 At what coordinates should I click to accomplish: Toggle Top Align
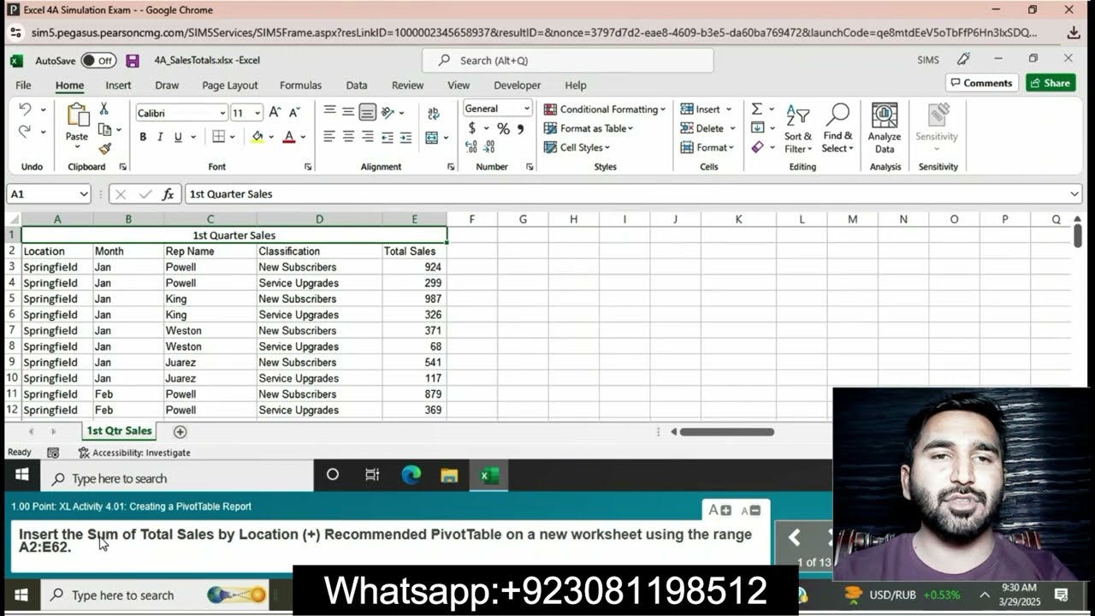(x=329, y=112)
